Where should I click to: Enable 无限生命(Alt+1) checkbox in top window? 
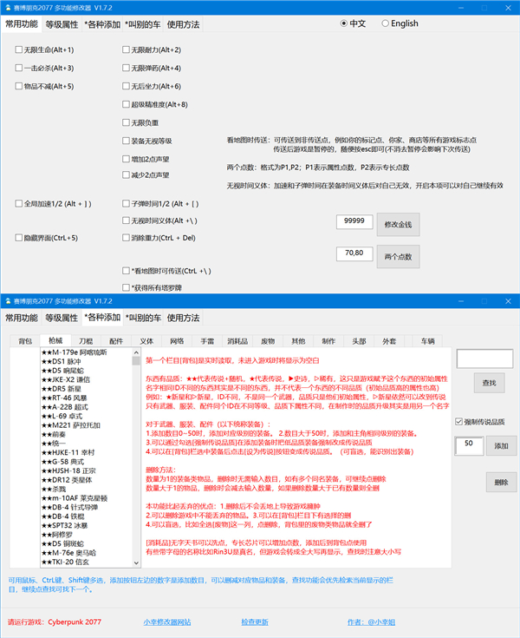pos(19,49)
